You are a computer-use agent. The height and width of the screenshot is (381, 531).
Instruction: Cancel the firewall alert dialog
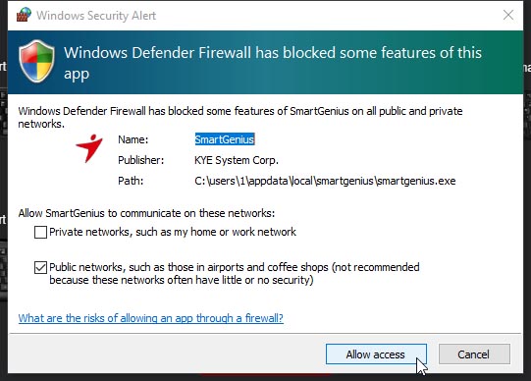pyautogui.click(x=474, y=354)
